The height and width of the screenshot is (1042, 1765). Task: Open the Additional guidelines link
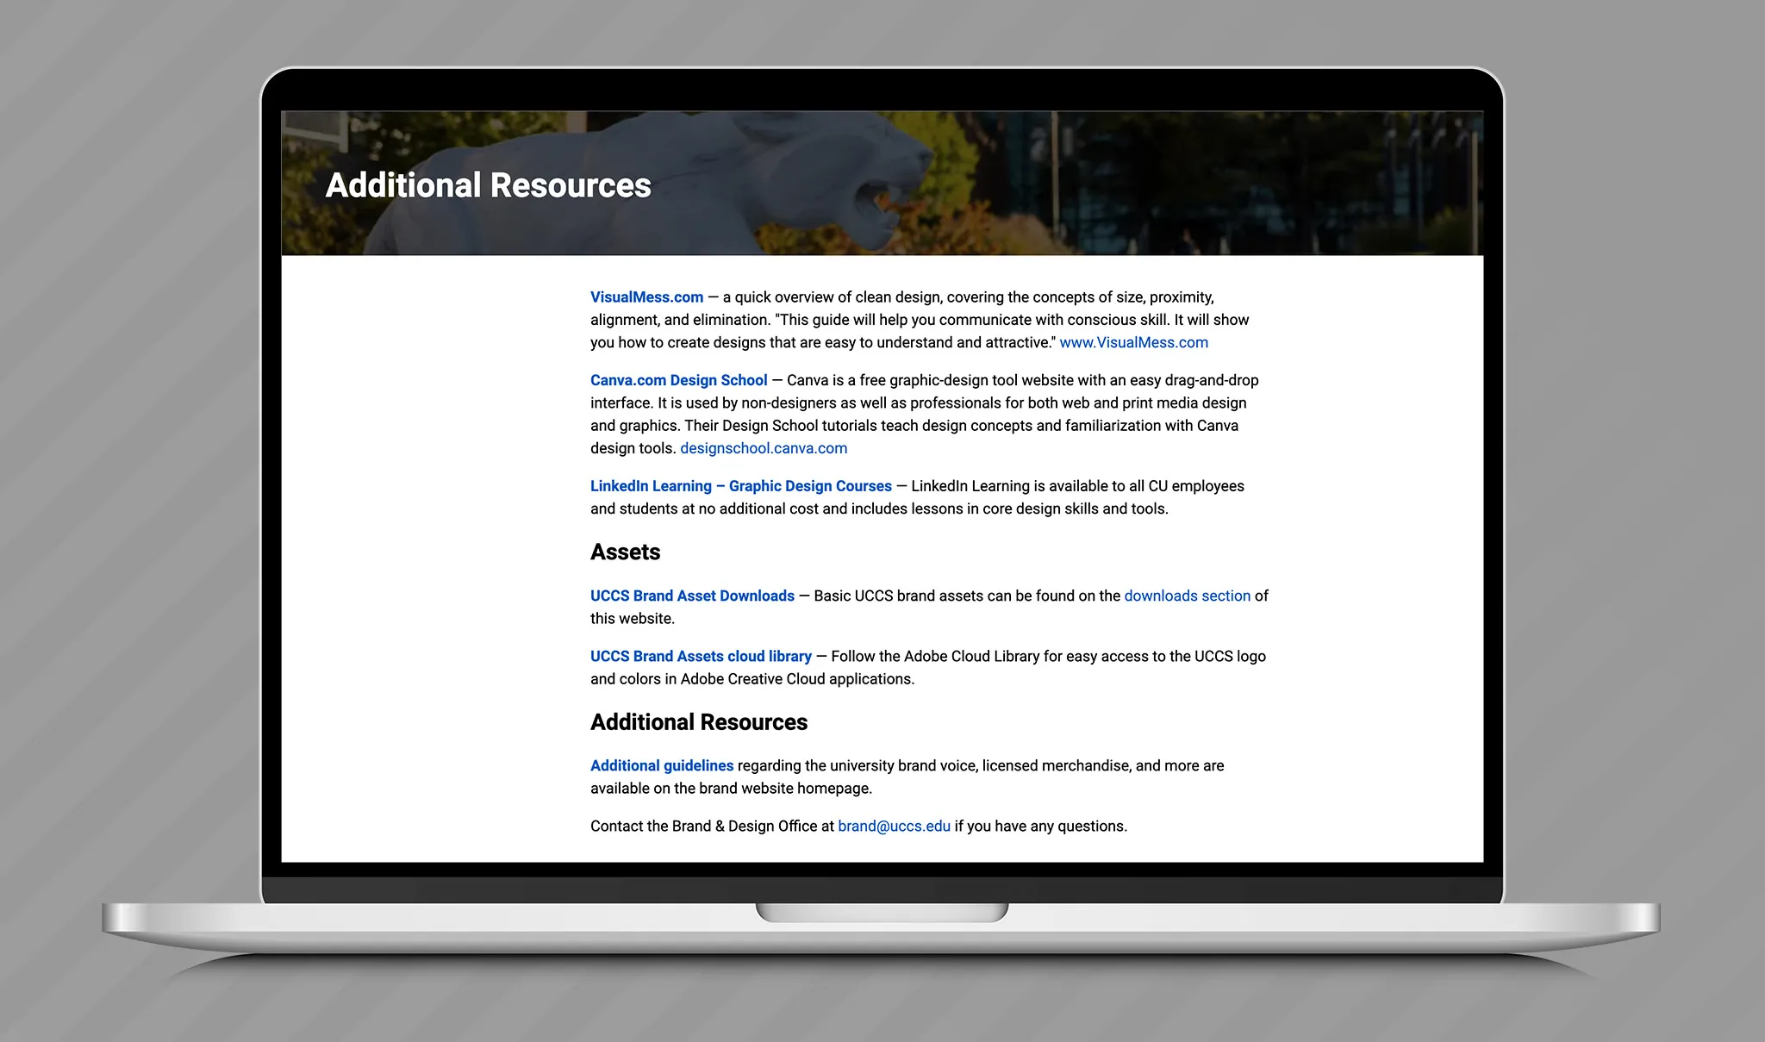662,765
